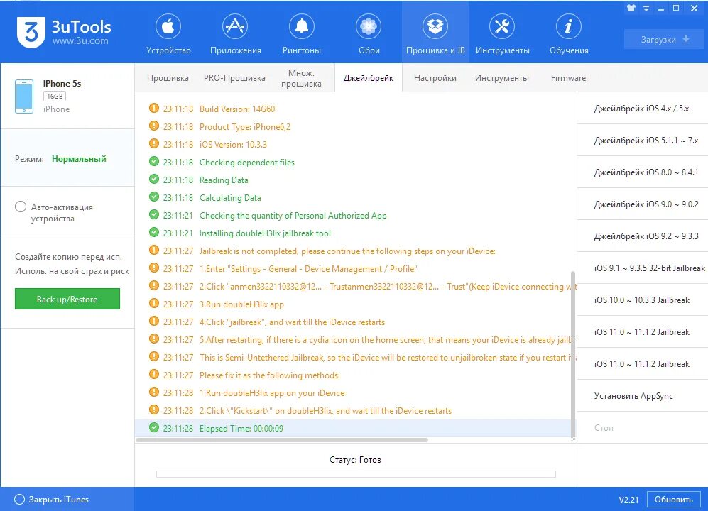
Task: Select Джейлбрейк iOS 9.2 ~ 9.3.3
Action: pyautogui.click(x=643, y=236)
